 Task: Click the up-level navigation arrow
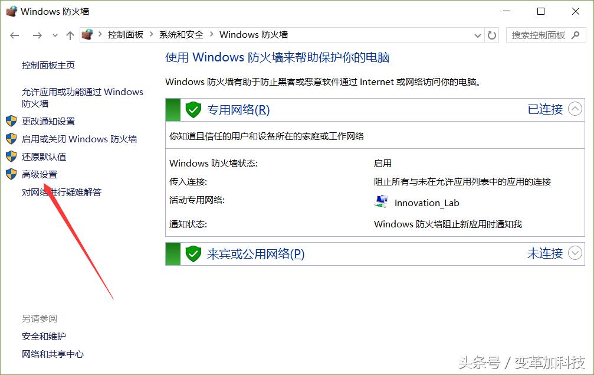coord(70,35)
